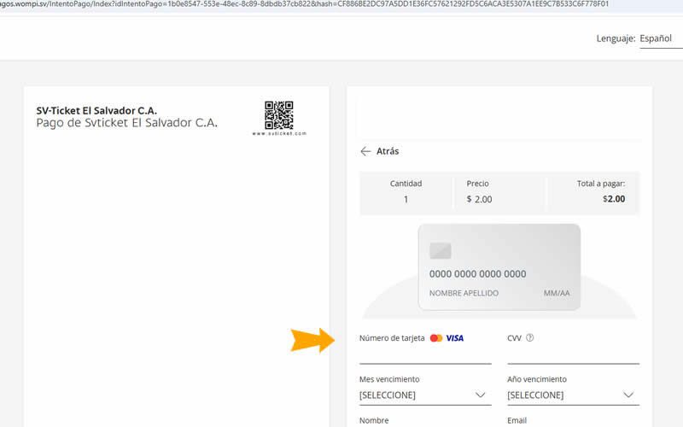This screenshot has width=683, height=427.
Task: Click the browser URL address bar
Action: coord(341,4)
